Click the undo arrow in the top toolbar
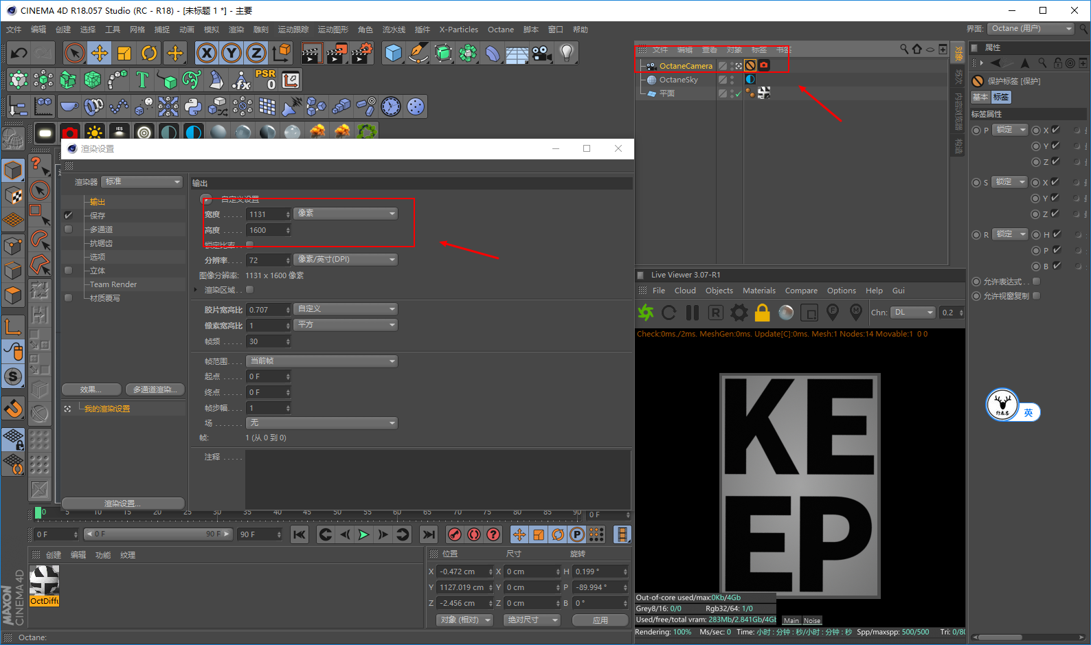Viewport: 1091px width, 645px height. coord(19,53)
